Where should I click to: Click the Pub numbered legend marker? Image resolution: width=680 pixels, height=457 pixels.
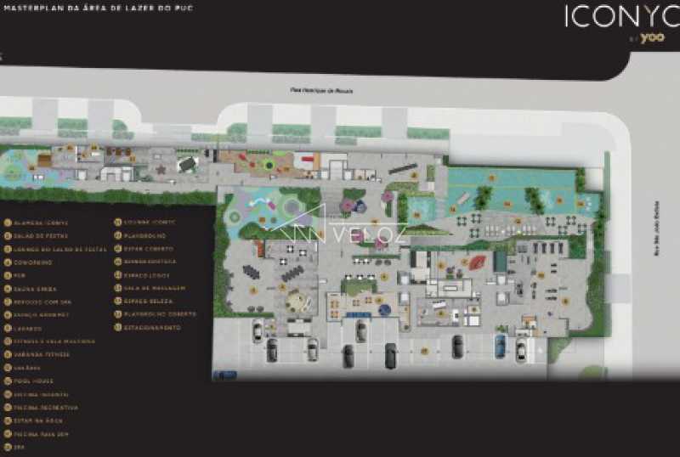(8, 276)
